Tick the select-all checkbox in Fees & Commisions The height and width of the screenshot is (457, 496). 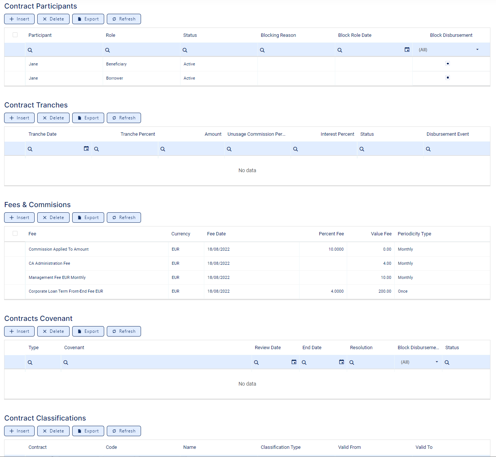(15, 234)
